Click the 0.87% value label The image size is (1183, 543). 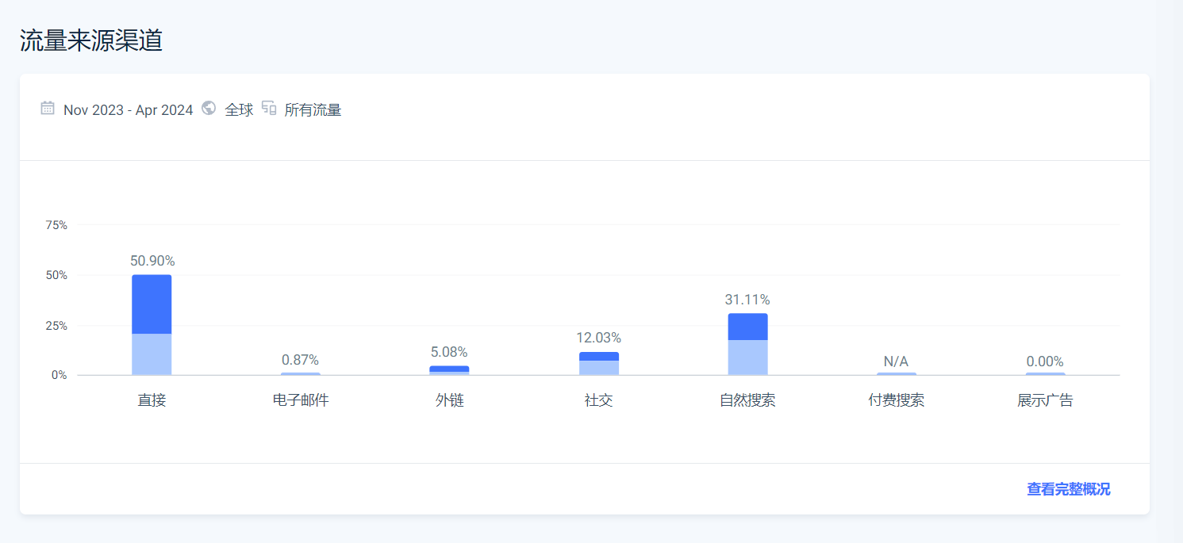300,360
